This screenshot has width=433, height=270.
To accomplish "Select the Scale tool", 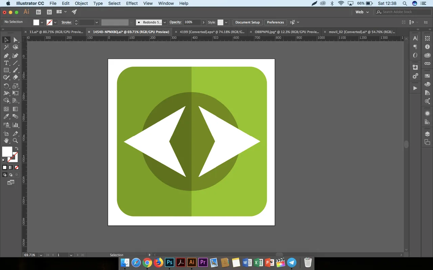I will (x=16, y=86).
